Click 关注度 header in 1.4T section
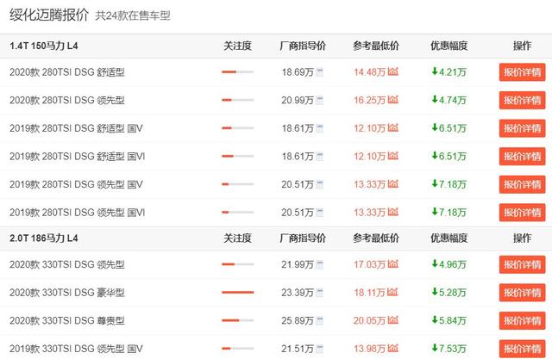This screenshot has height=359, width=552. (238, 46)
